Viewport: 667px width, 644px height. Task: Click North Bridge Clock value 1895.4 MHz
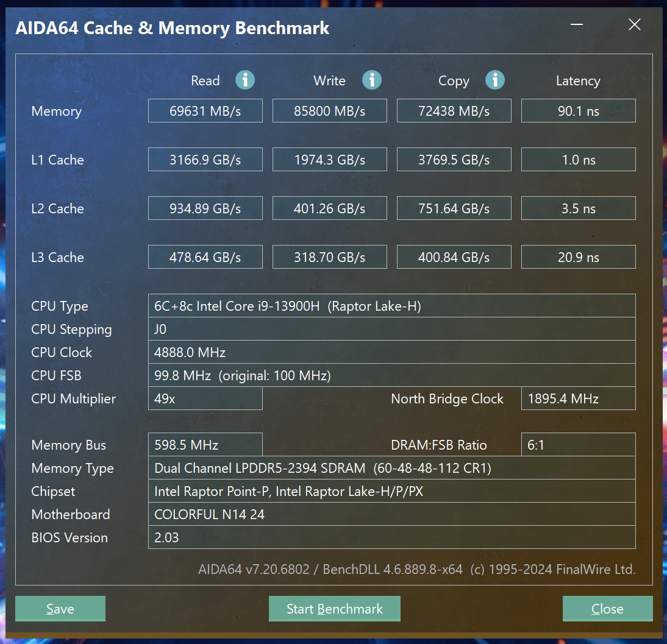click(579, 398)
